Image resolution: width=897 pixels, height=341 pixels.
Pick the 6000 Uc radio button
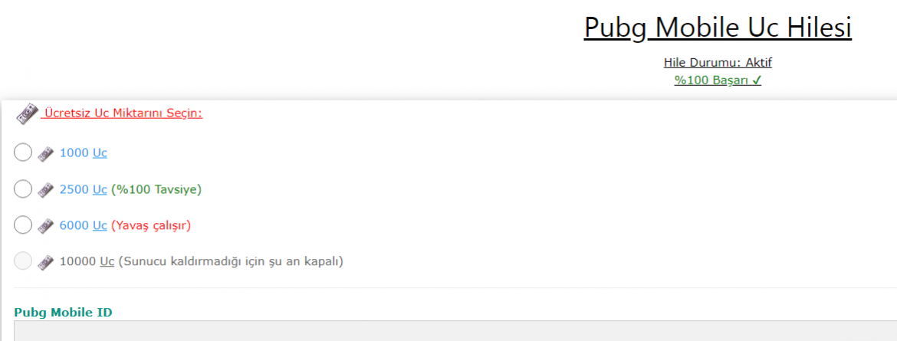tap(23, 225)
